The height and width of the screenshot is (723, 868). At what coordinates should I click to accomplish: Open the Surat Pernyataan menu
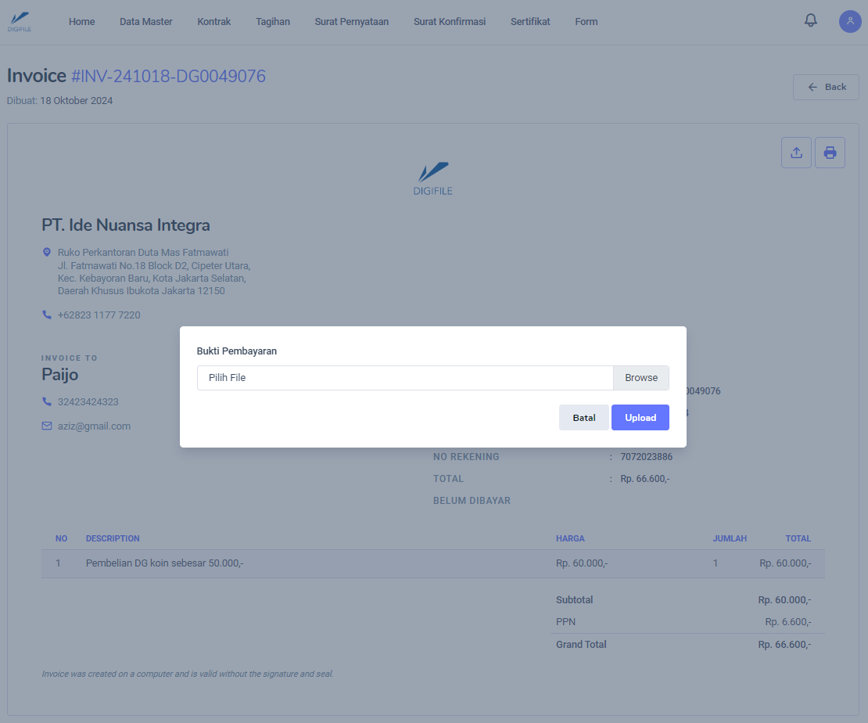pyautogui.click(x=351, y=22)
